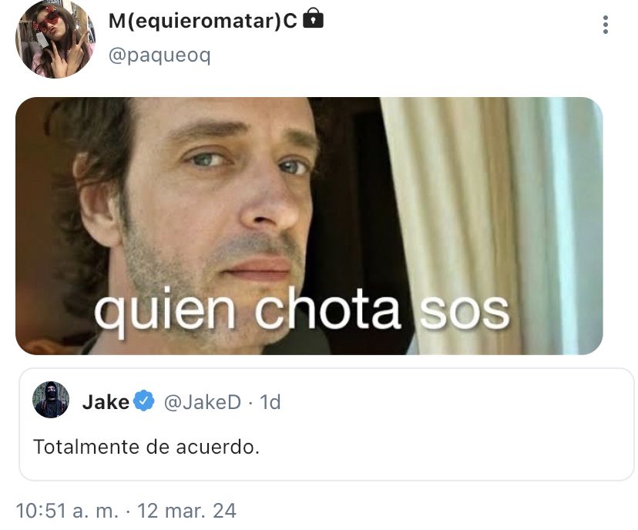Open the quoted tweet card from Jake
This screenshot has width=638, height=530.
pos(327,424)
